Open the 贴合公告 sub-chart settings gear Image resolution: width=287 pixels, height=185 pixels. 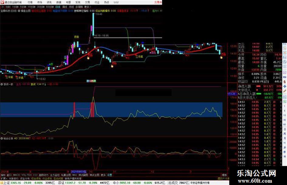pos(2,139)
